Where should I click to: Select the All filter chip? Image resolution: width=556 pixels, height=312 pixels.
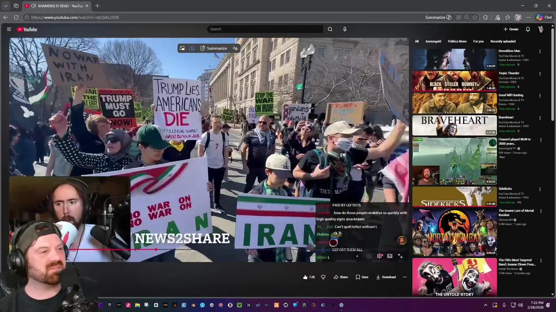coord(417,41)
